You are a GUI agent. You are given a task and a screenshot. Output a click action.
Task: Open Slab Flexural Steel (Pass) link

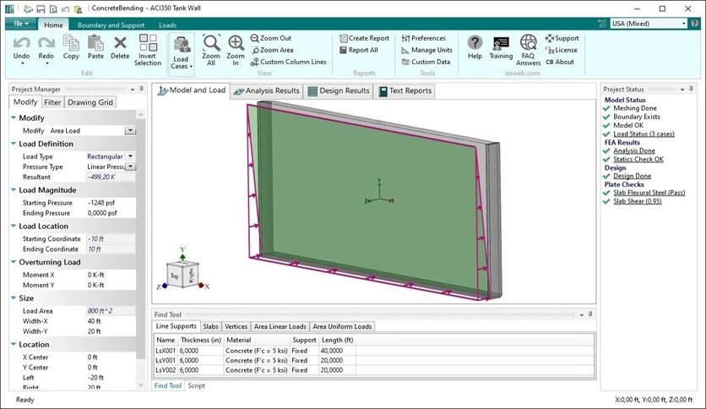(649, 193)
